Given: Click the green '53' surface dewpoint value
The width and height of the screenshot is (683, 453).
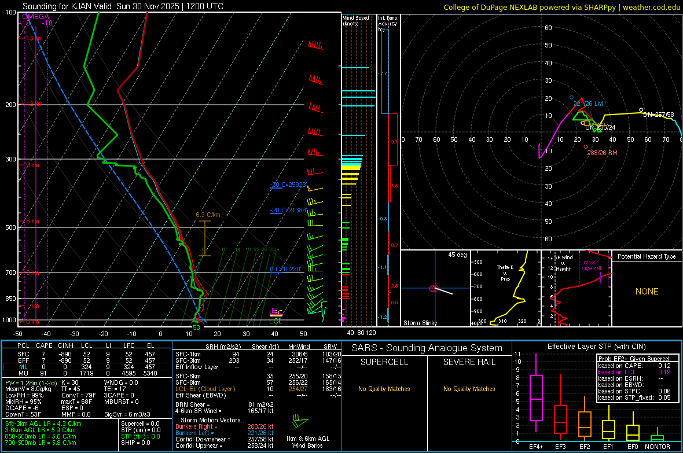Looking at the screenshot, I should point(196,327).
